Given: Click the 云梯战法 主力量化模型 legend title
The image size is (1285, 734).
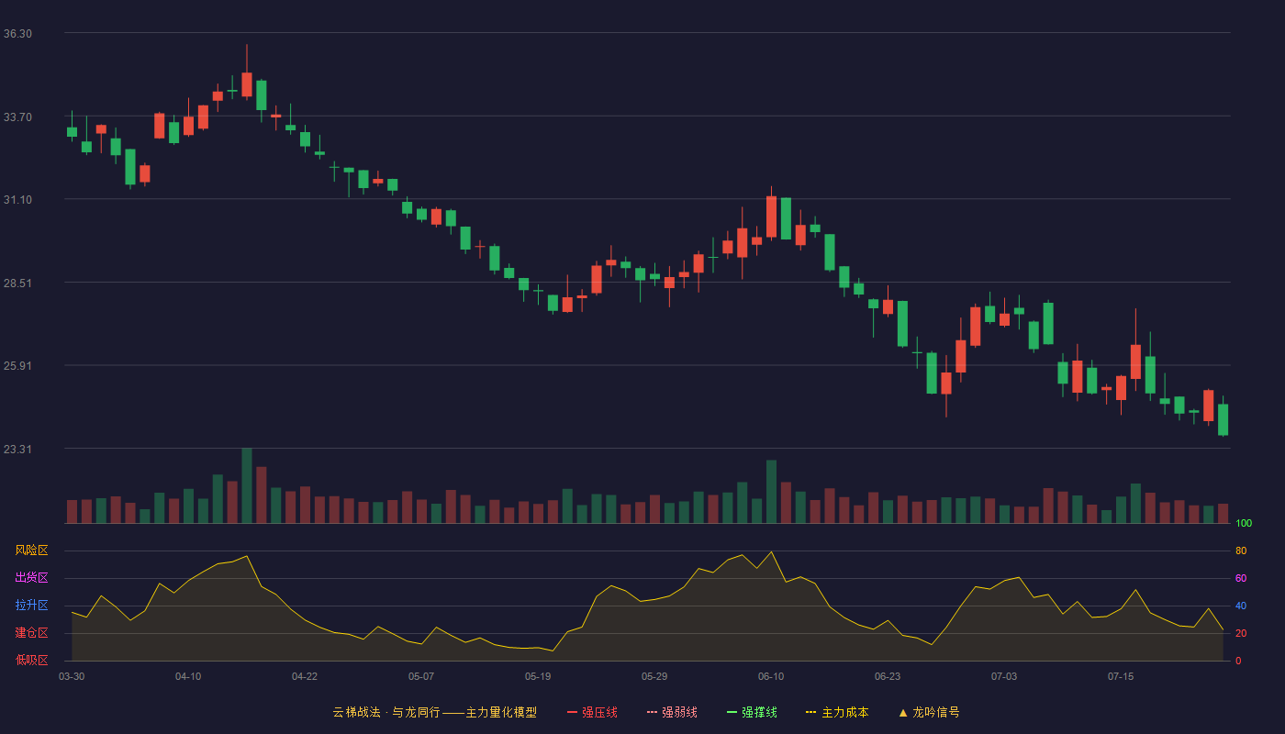Looking at the screenshot, I should [x=434, y=712].
